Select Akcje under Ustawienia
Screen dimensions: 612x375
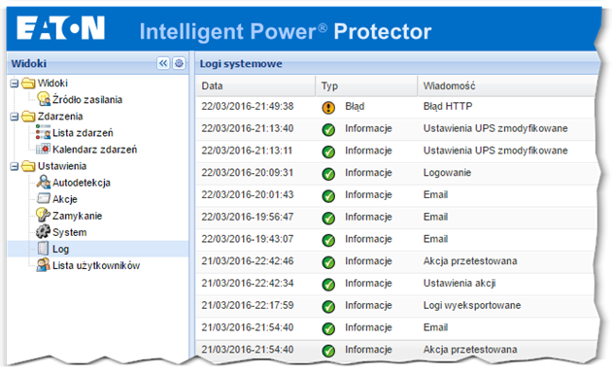(65, 199)
